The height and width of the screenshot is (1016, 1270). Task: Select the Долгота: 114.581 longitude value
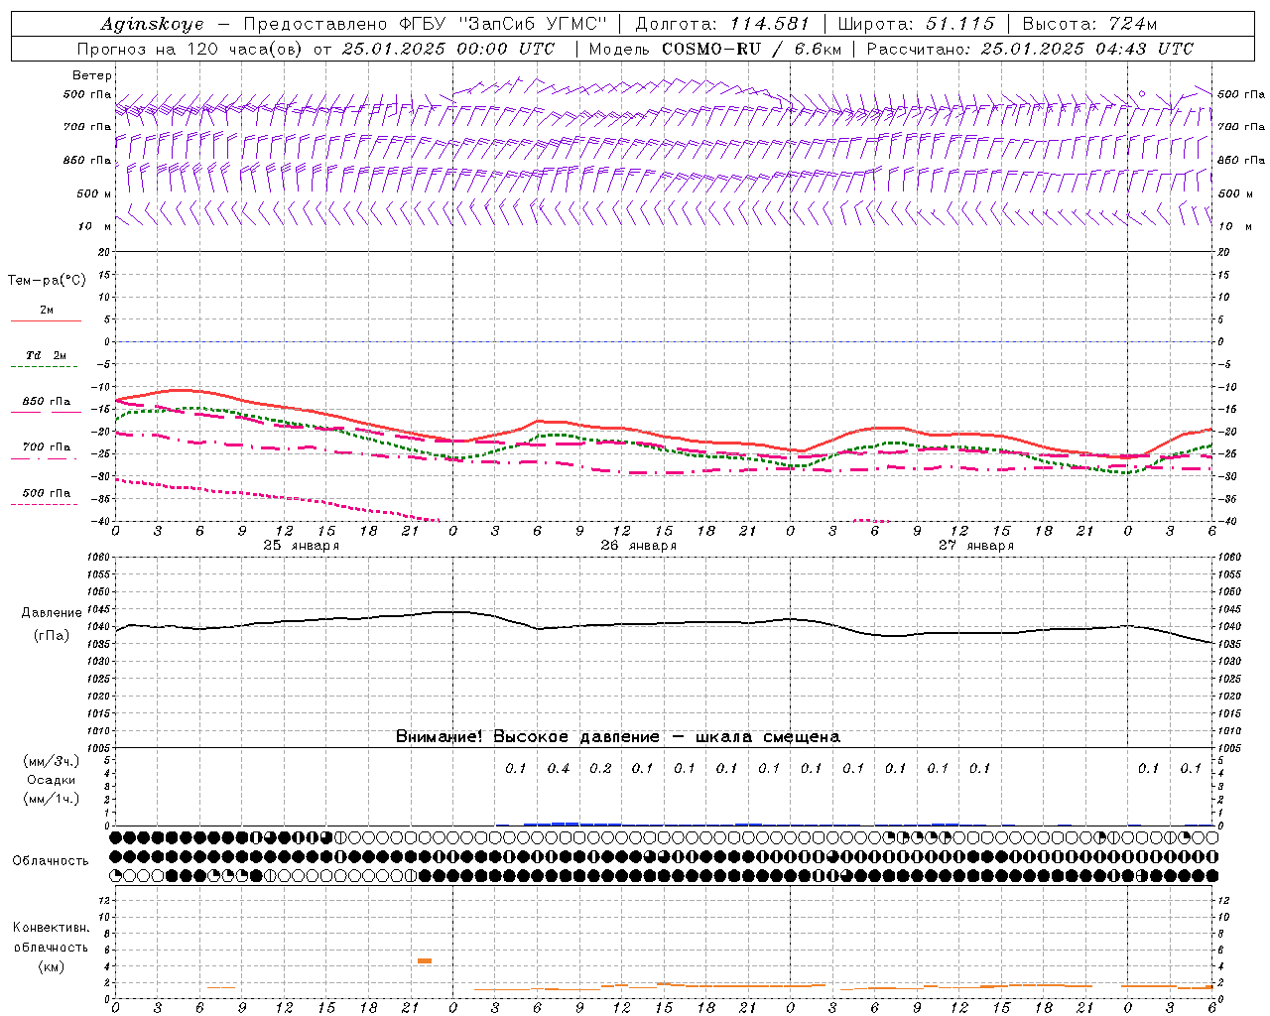(721, 24)
